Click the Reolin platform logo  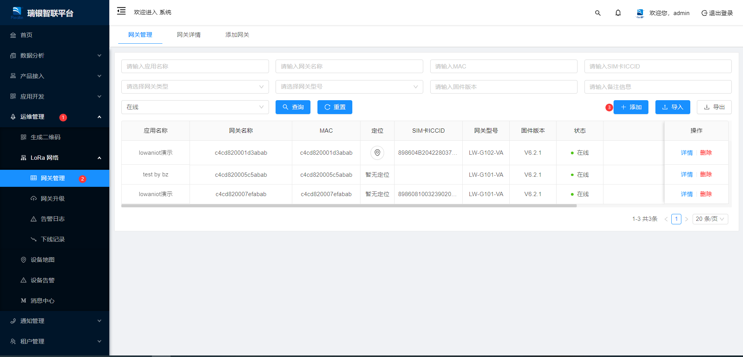17,13
